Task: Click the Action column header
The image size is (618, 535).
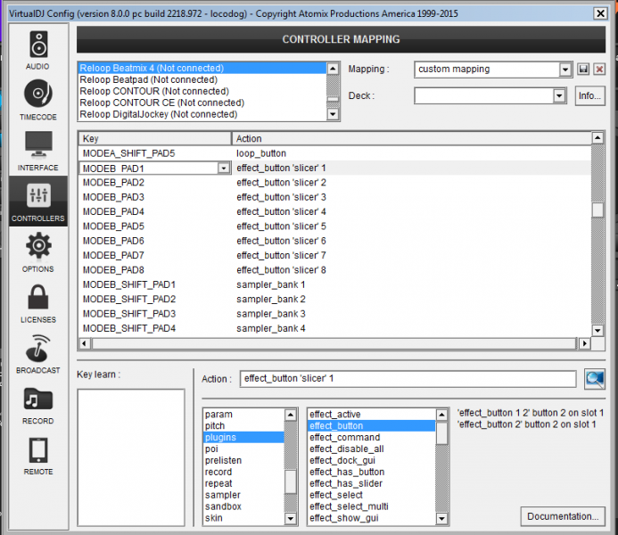Action: coord(411,139)
